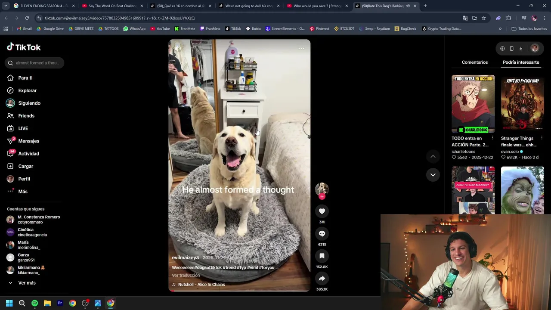Open comments via speech bubble icon
This screenshot has height=310, width=551.
pyautogui.click(x=322, y=233)
